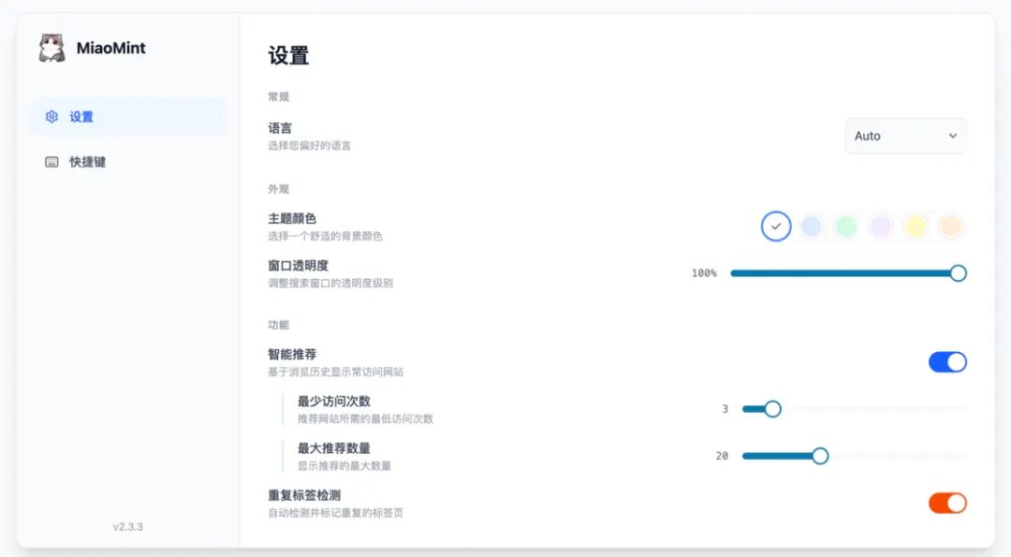Image resolution: width=1011 pixels, height=557 pixels.
Task: Click the 常规 section header
Action: 279,96
